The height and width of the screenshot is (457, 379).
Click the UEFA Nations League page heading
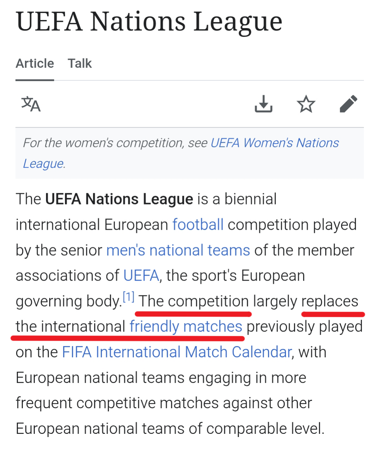pos(149,22)
